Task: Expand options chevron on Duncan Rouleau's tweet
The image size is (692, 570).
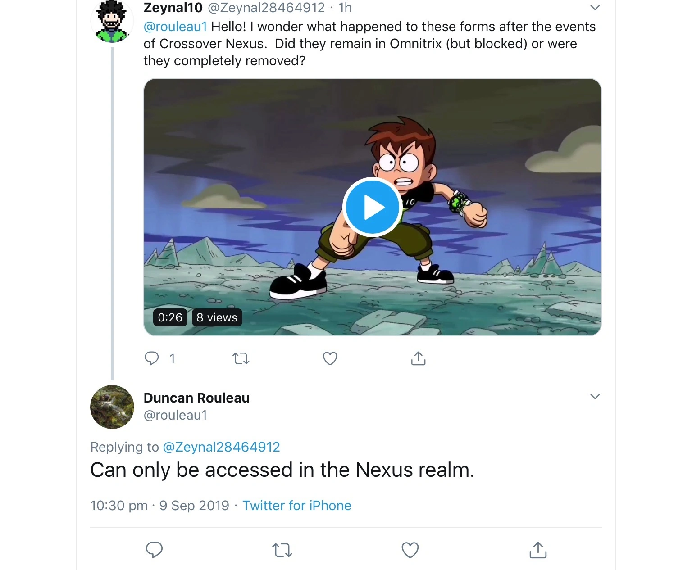Action: 595,396
